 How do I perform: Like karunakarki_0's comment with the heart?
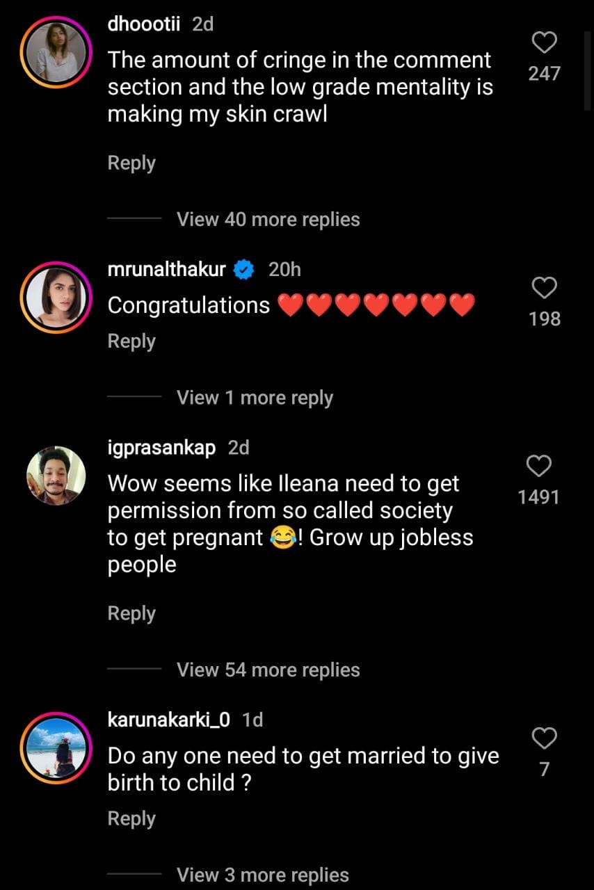(544, 738)
